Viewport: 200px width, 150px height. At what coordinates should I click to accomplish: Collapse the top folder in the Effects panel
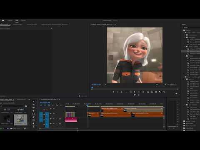pos(182,30)
